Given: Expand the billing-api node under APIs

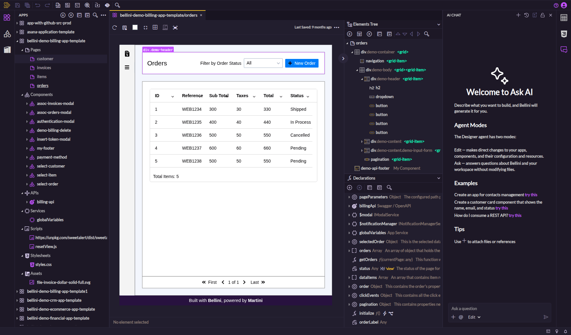Looking at the screenshot, I should coord(27,202).
